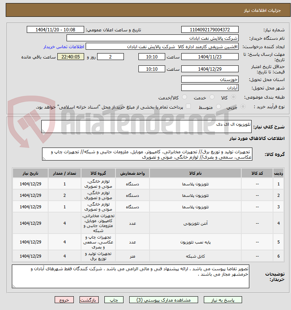Select the کالا/خدمت radio button
The height and width of the screenshot is (310, 291).
pos(184,97)
